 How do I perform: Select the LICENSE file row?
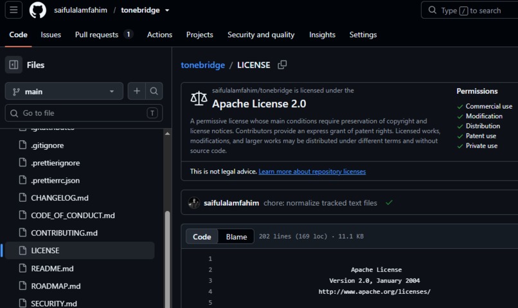(80, 251)
